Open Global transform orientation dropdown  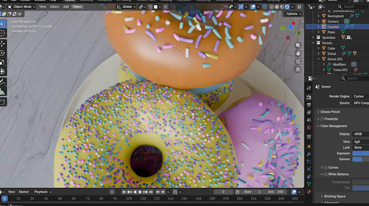coord(126,7)
